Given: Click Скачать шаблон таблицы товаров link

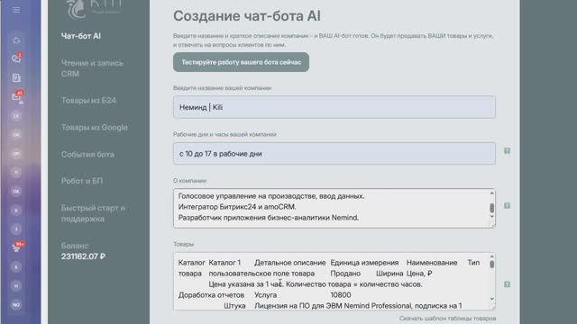Looking at the screenshot, I should [x=447, y=319].
